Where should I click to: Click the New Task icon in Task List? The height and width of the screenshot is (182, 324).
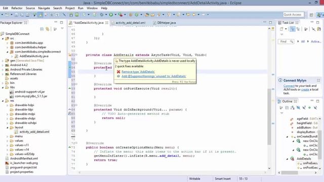(281, 29)
